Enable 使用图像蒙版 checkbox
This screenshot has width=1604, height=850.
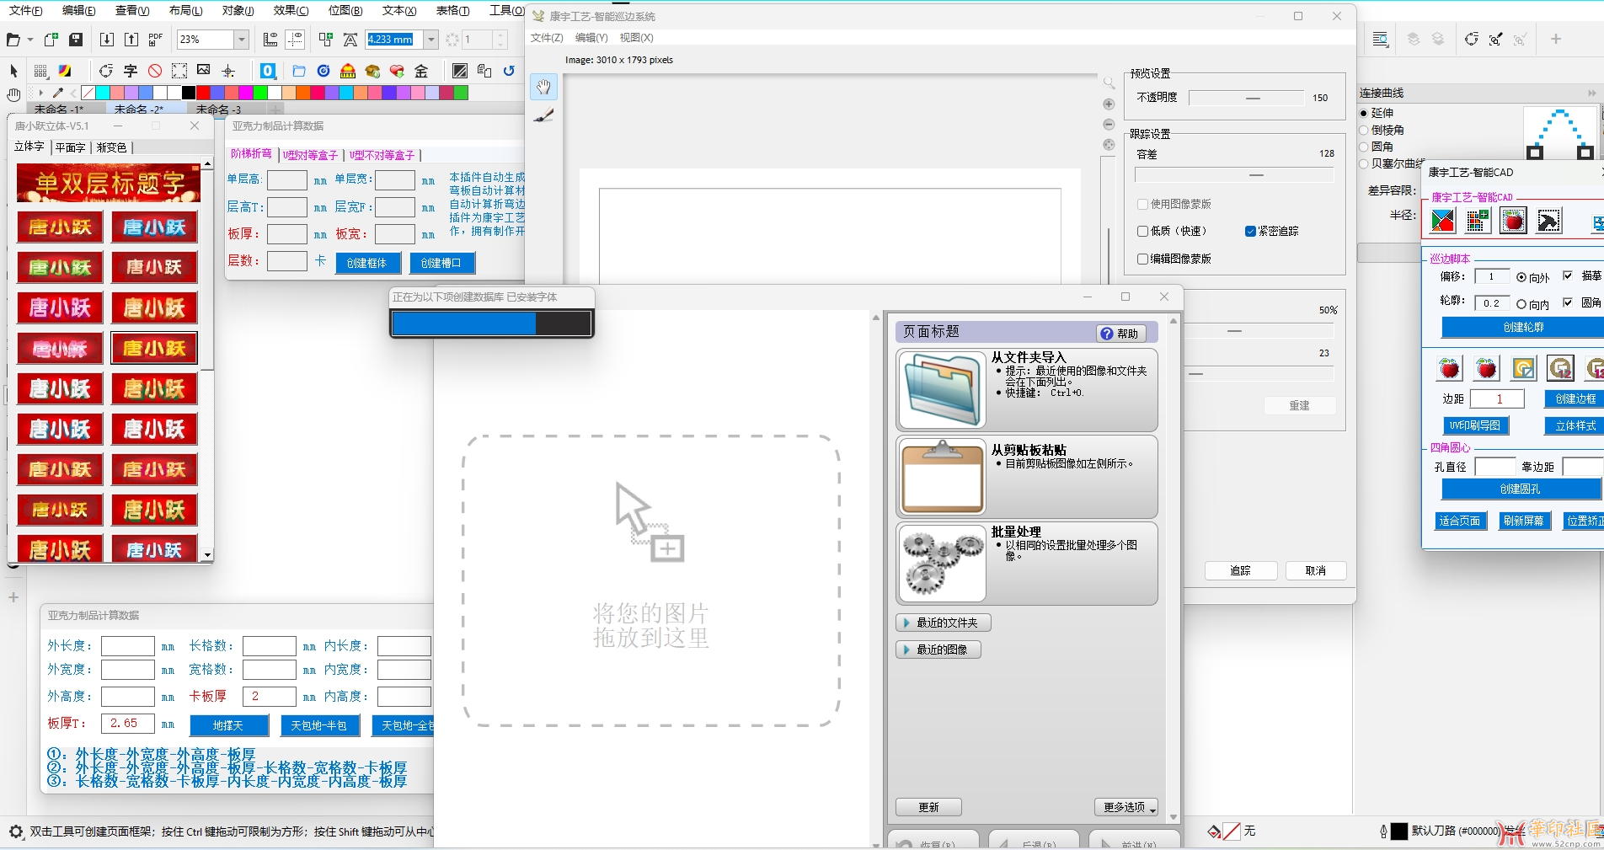click(x=1142, y=204)
